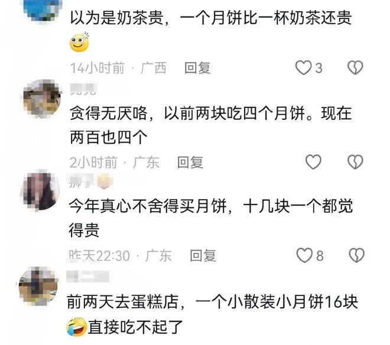This screenshot has width=390, height=345.
Task: Open avatar of 贪得无厌 commenter
Action: [x=43, y=99]
